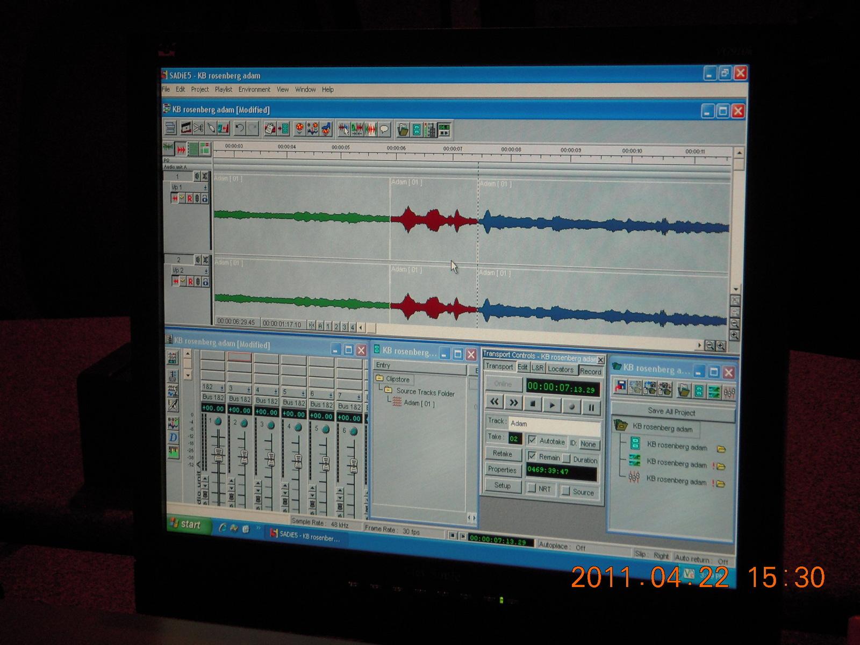Click mixer channel 1 fader handle
The width and height of the screenshot is (860, 645).
218,455
